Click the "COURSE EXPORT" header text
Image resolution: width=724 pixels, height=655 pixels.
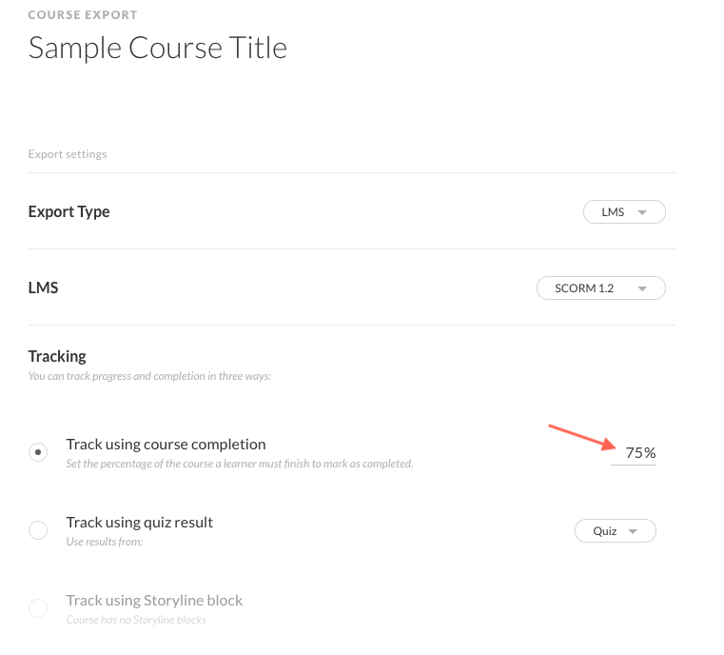point(83,15)
